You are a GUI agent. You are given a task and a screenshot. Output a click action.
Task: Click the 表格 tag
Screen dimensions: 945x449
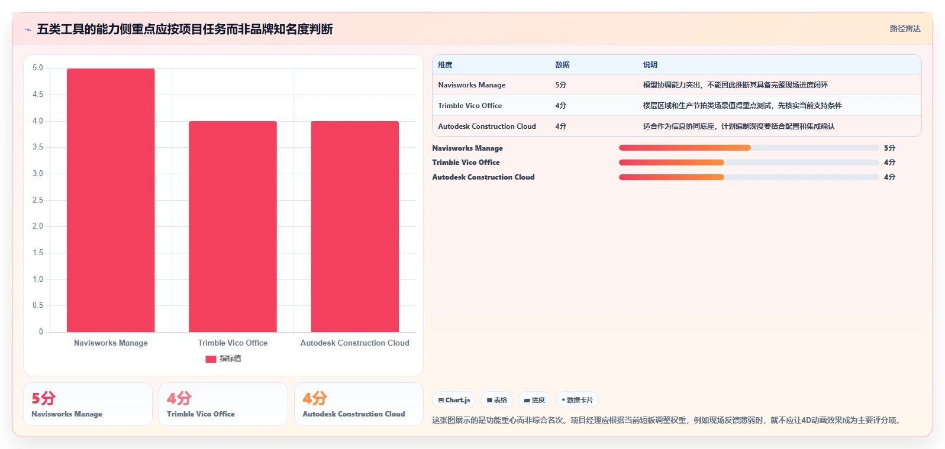497,400
